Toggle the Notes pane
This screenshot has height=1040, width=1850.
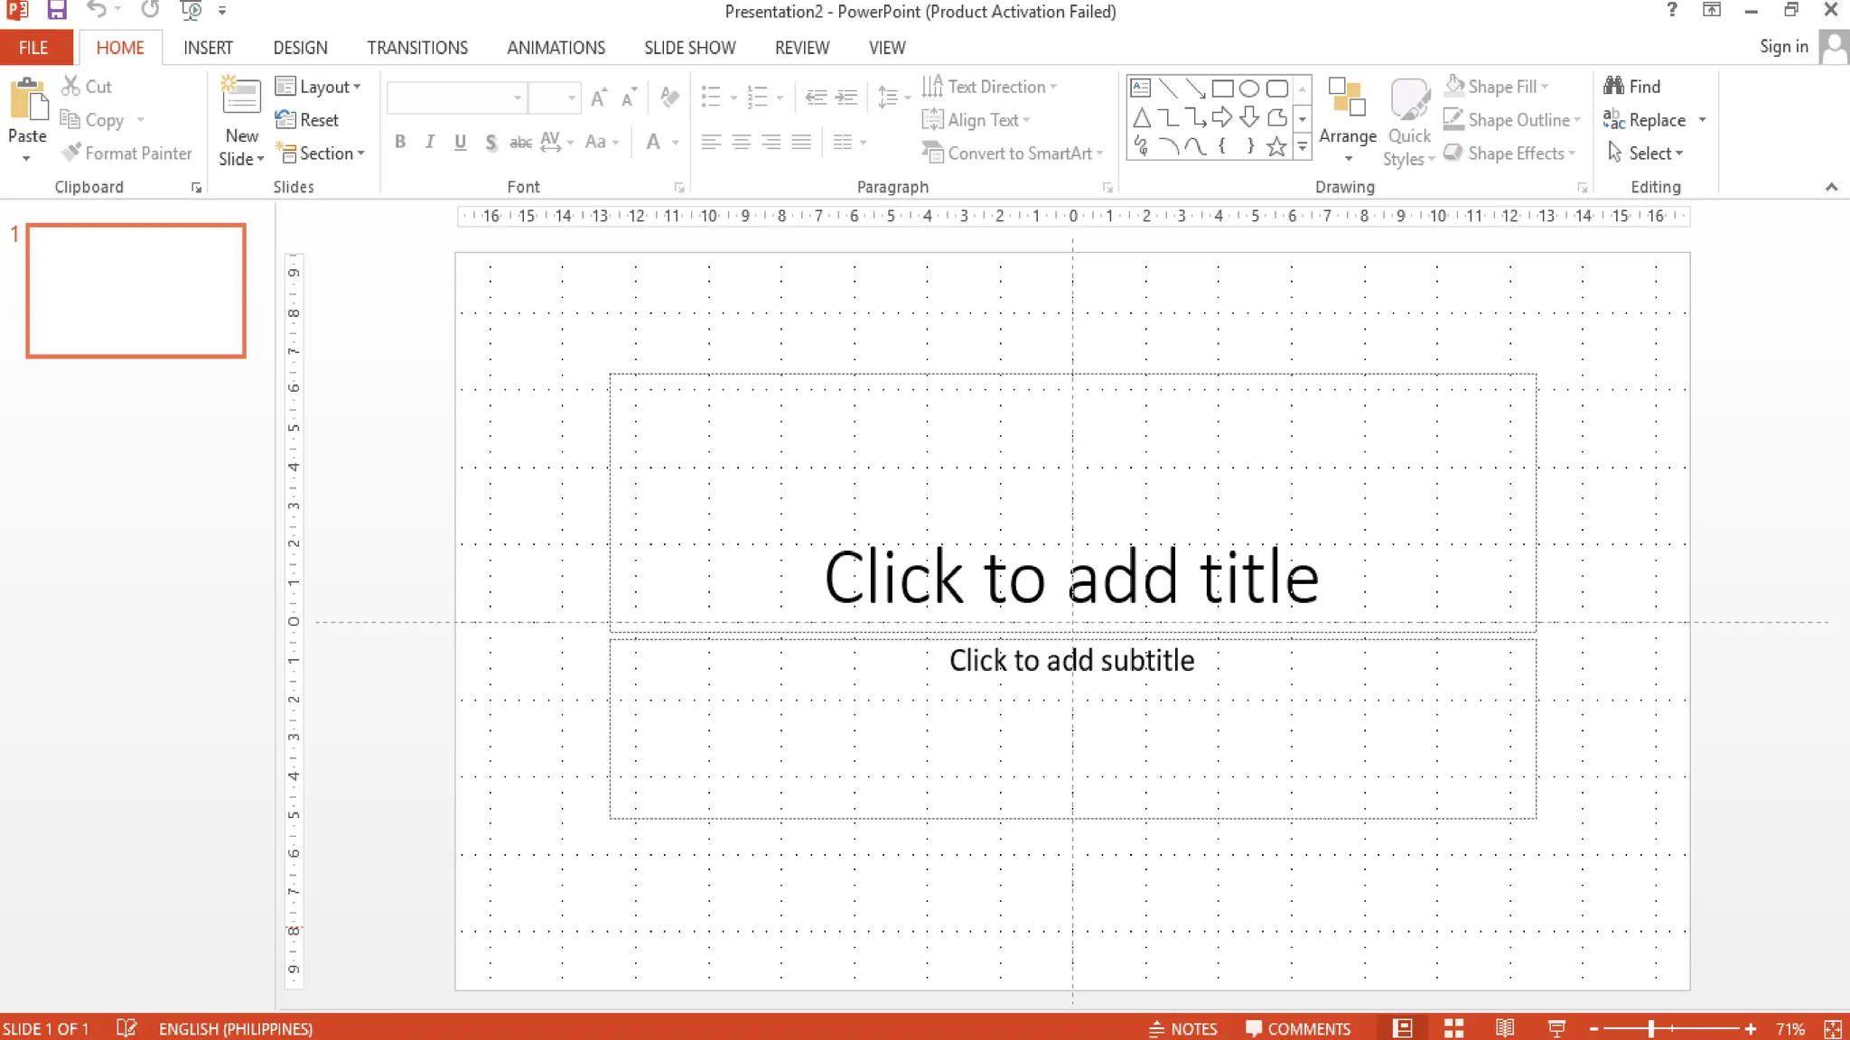pyautogui.click(x=1182, y=1028)
